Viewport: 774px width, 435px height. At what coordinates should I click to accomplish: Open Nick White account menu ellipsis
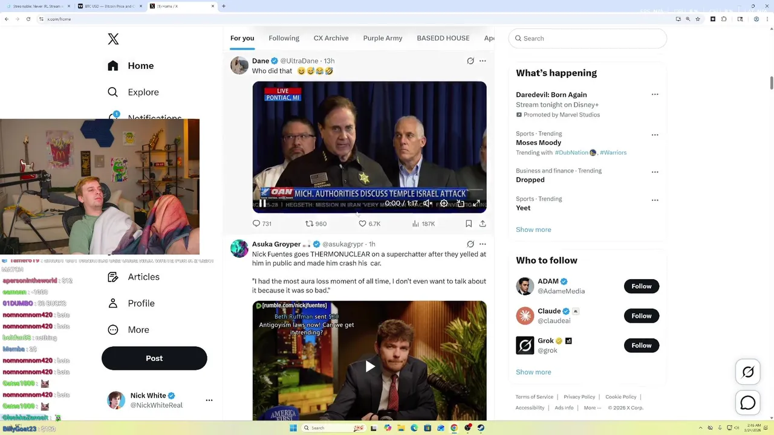click(x=209, y=400)
